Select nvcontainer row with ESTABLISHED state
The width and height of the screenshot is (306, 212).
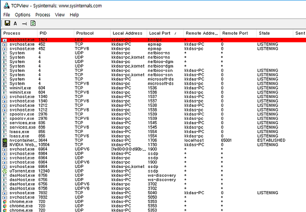coord(153,141)
